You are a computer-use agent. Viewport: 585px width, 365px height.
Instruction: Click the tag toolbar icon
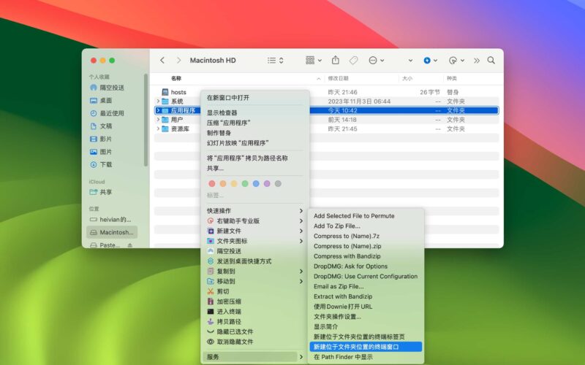click(x=353, y=61)
